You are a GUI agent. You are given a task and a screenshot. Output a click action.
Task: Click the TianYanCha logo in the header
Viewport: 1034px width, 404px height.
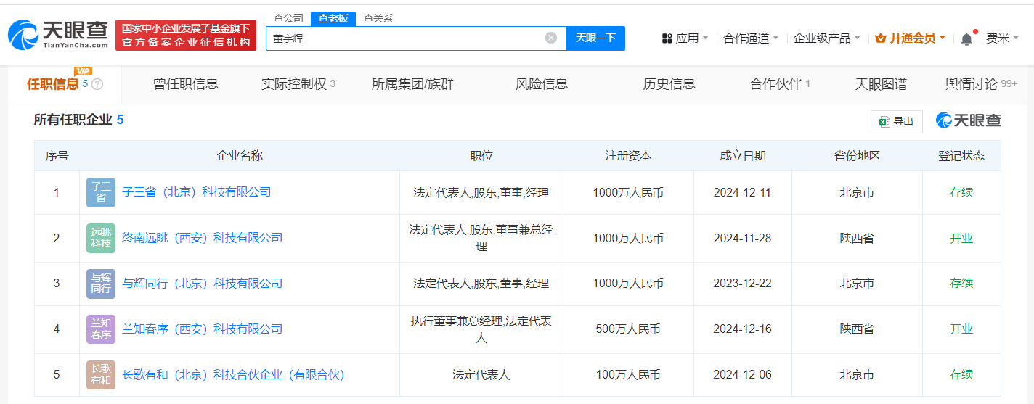coord(58,35)
